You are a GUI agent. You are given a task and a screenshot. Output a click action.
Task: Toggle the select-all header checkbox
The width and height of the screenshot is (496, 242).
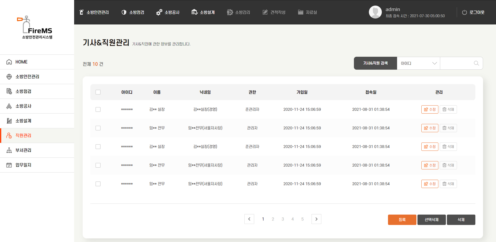click(x=98, y=92)
